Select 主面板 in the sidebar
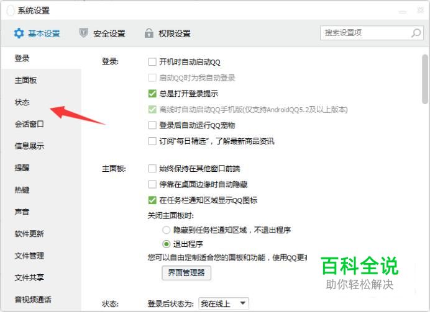Screen dimensions: 430x312 pyautogui.click(x=41, y=80)
